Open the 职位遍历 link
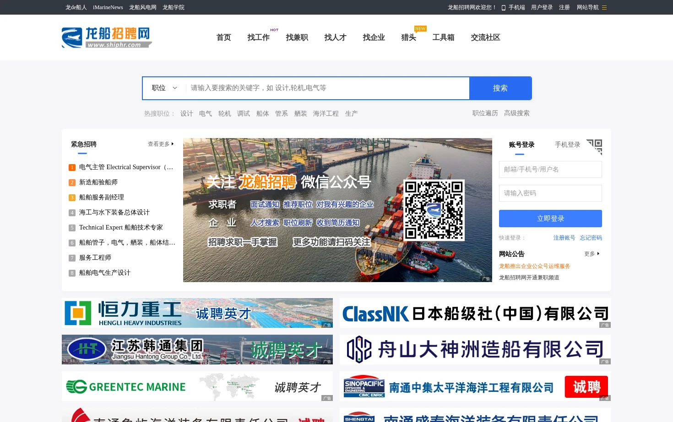Screen dimensions: 673x422 click(485, 113)
